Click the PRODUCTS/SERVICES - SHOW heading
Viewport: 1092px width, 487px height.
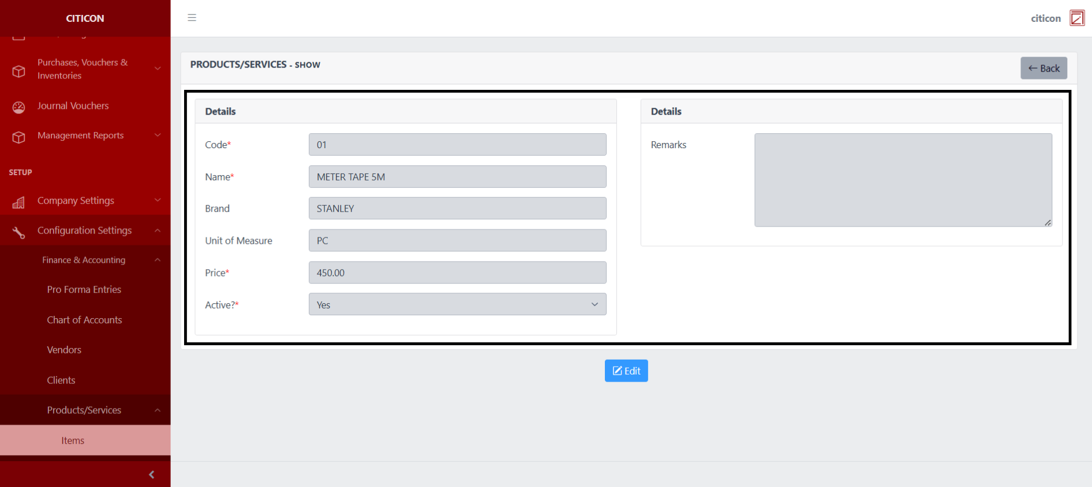point(255,65)
